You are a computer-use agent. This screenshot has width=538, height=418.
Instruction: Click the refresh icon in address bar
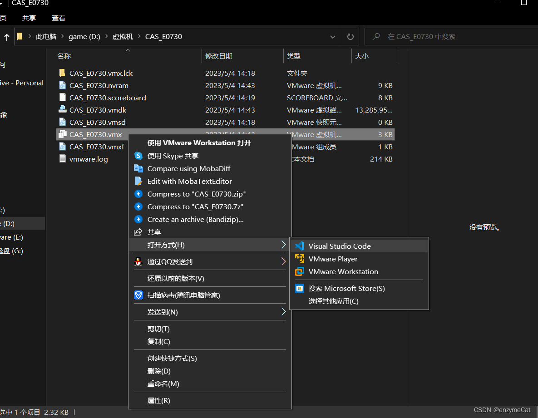click(350, 36)
